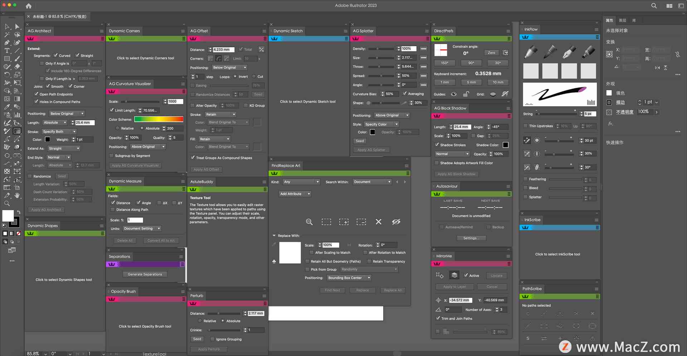Click the swap fill and stroke arrow
Screen dimensions: 687x356
click(x=19, y=212)
